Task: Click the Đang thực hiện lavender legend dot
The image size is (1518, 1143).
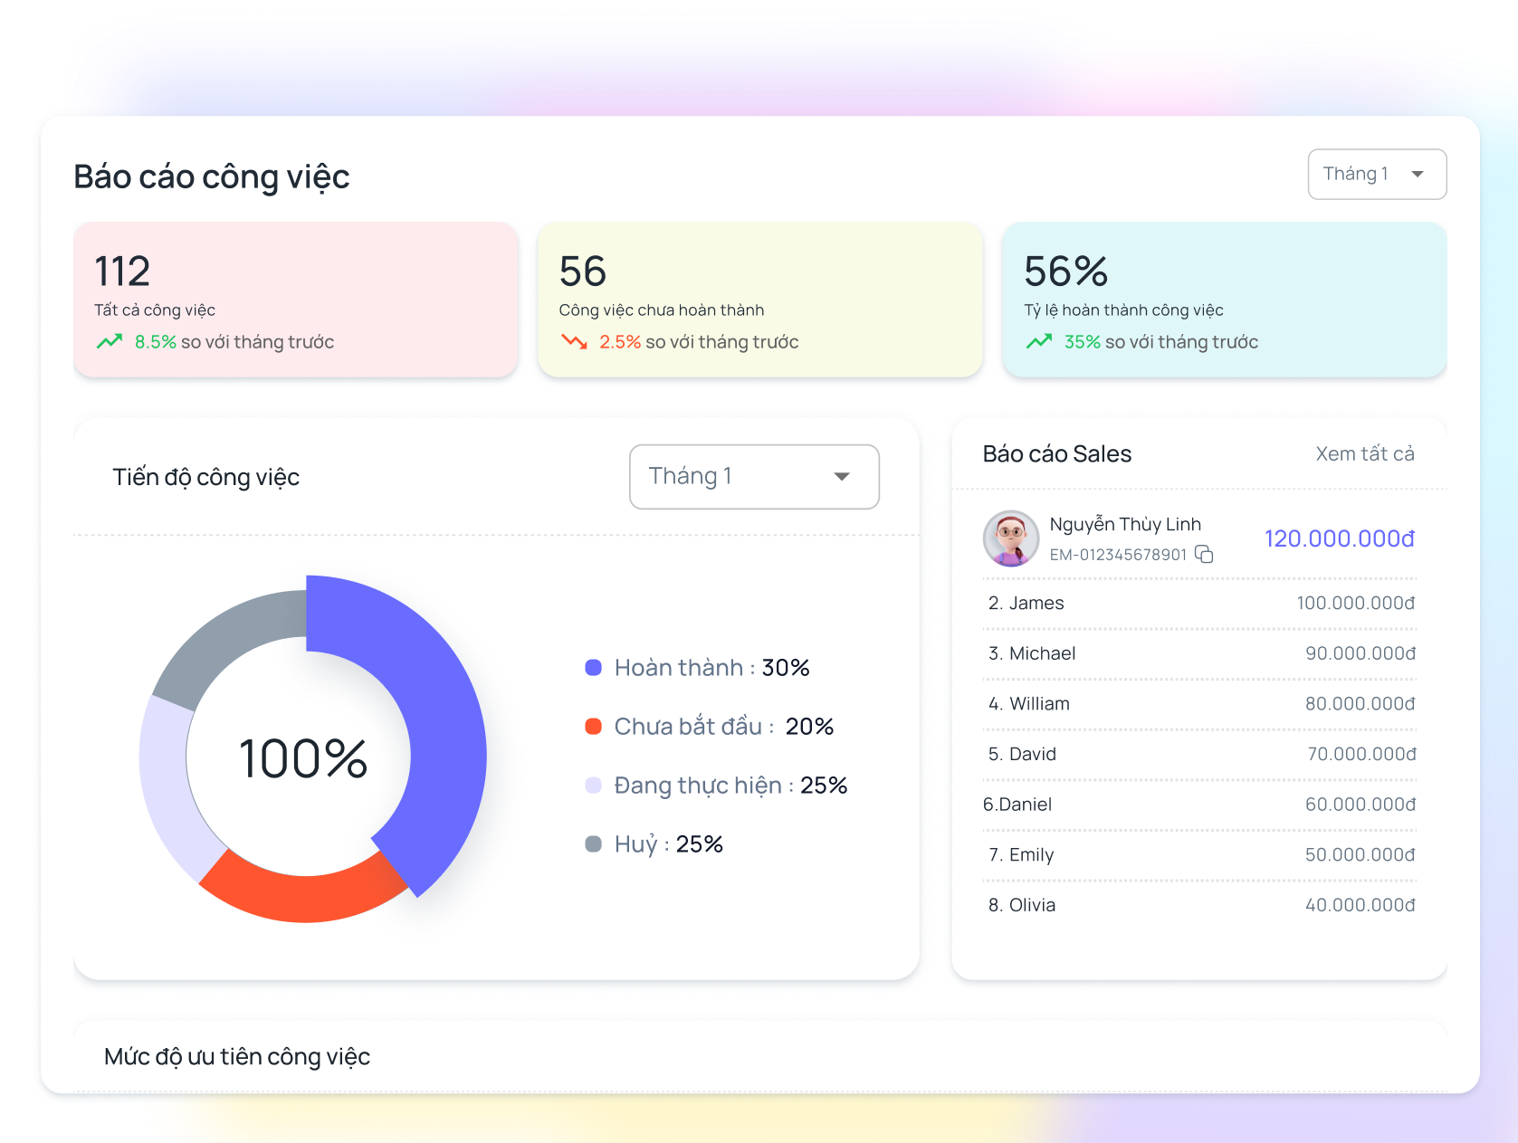Action: tap(593, 786)
